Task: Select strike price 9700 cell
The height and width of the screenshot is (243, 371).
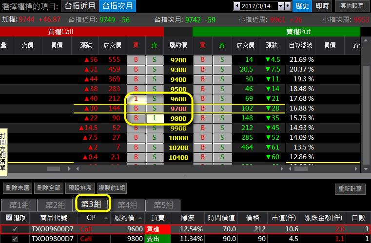Action: click(178, 109)
